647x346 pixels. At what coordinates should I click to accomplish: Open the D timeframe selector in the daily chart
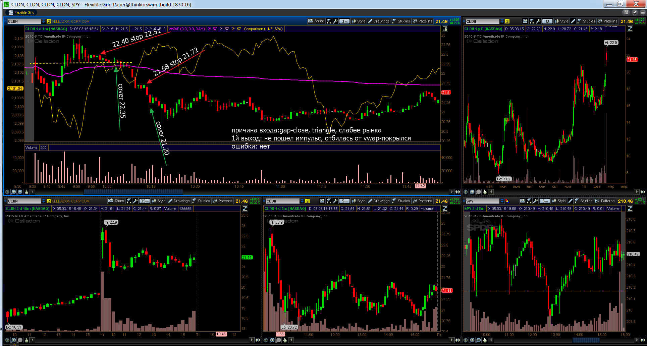coord(548,21)
